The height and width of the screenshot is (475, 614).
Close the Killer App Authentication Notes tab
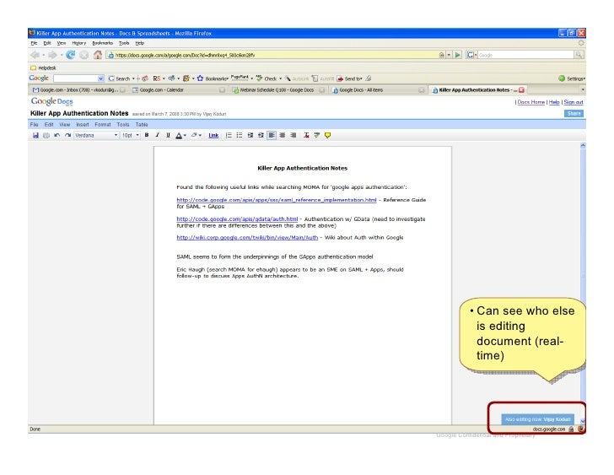pos(521,90)
